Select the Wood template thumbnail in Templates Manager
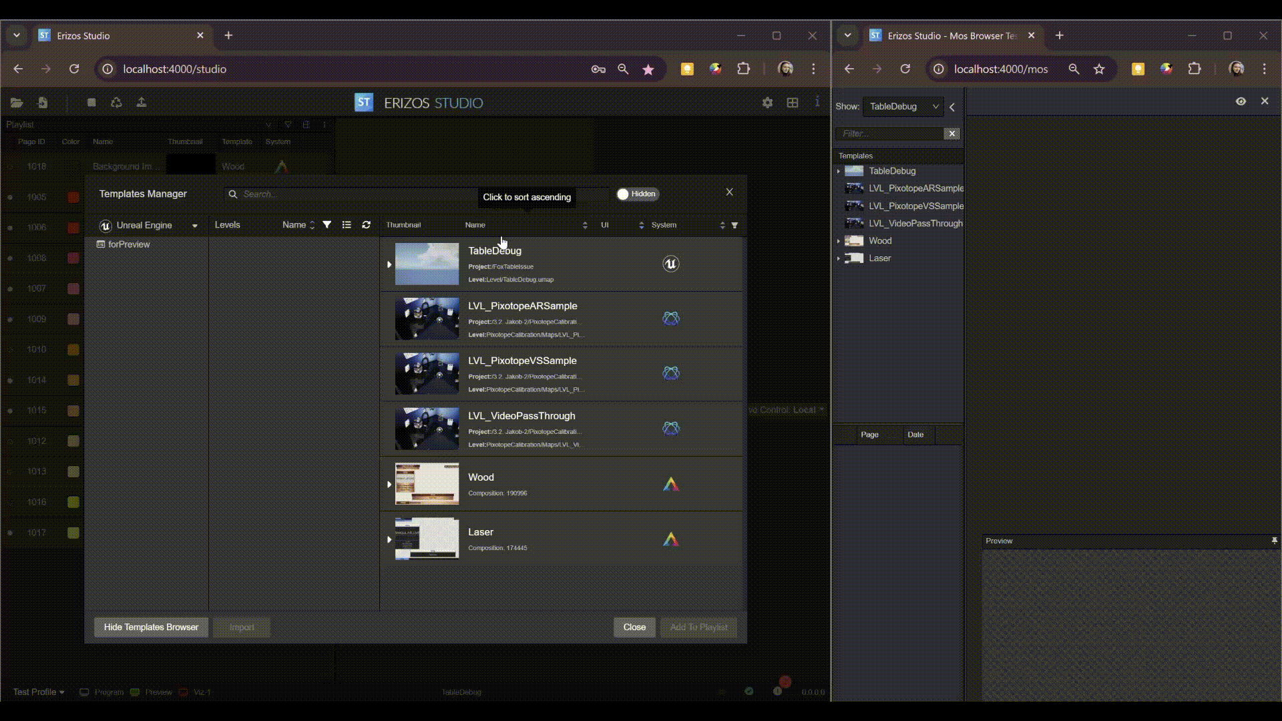The image size is (1282, 721). [427, 484]
